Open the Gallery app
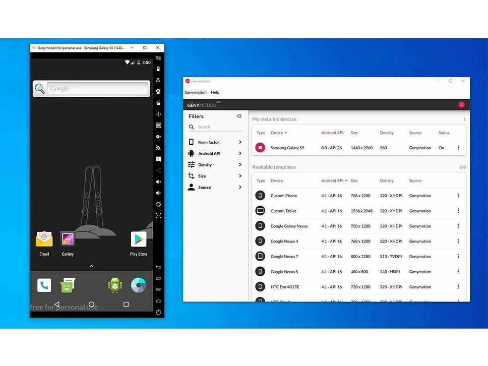Screen dimensions: 488x366 68,244
